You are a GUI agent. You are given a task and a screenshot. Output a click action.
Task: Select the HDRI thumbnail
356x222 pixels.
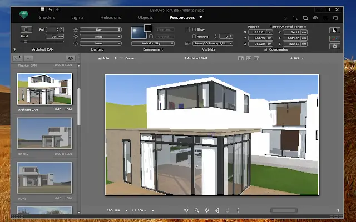(44, 178)
